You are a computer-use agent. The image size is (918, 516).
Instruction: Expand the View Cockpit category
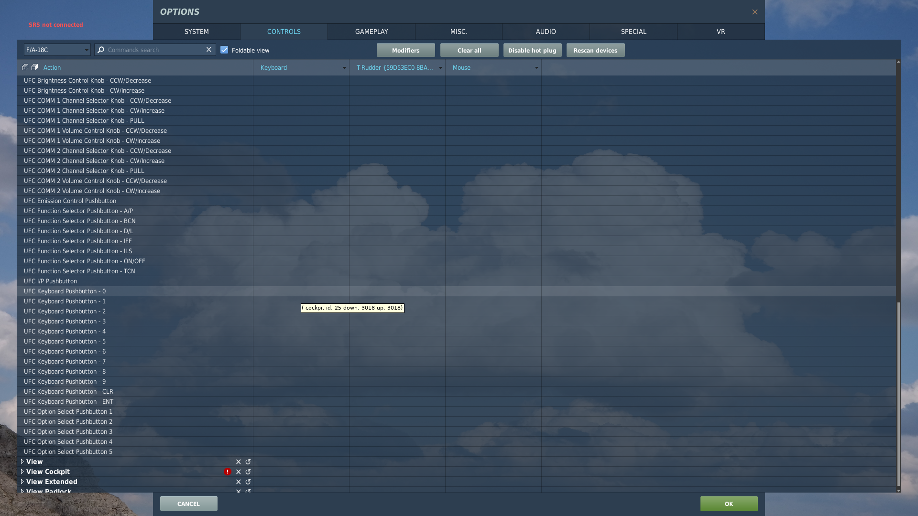coord(22,472)
